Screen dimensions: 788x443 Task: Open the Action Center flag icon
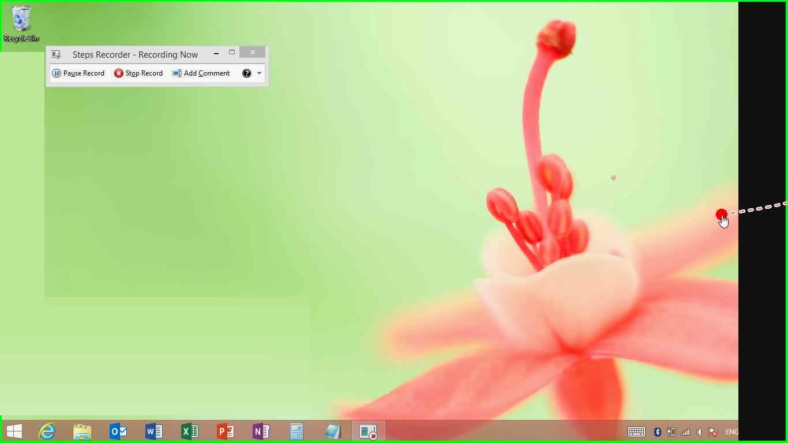click(713, 431)
